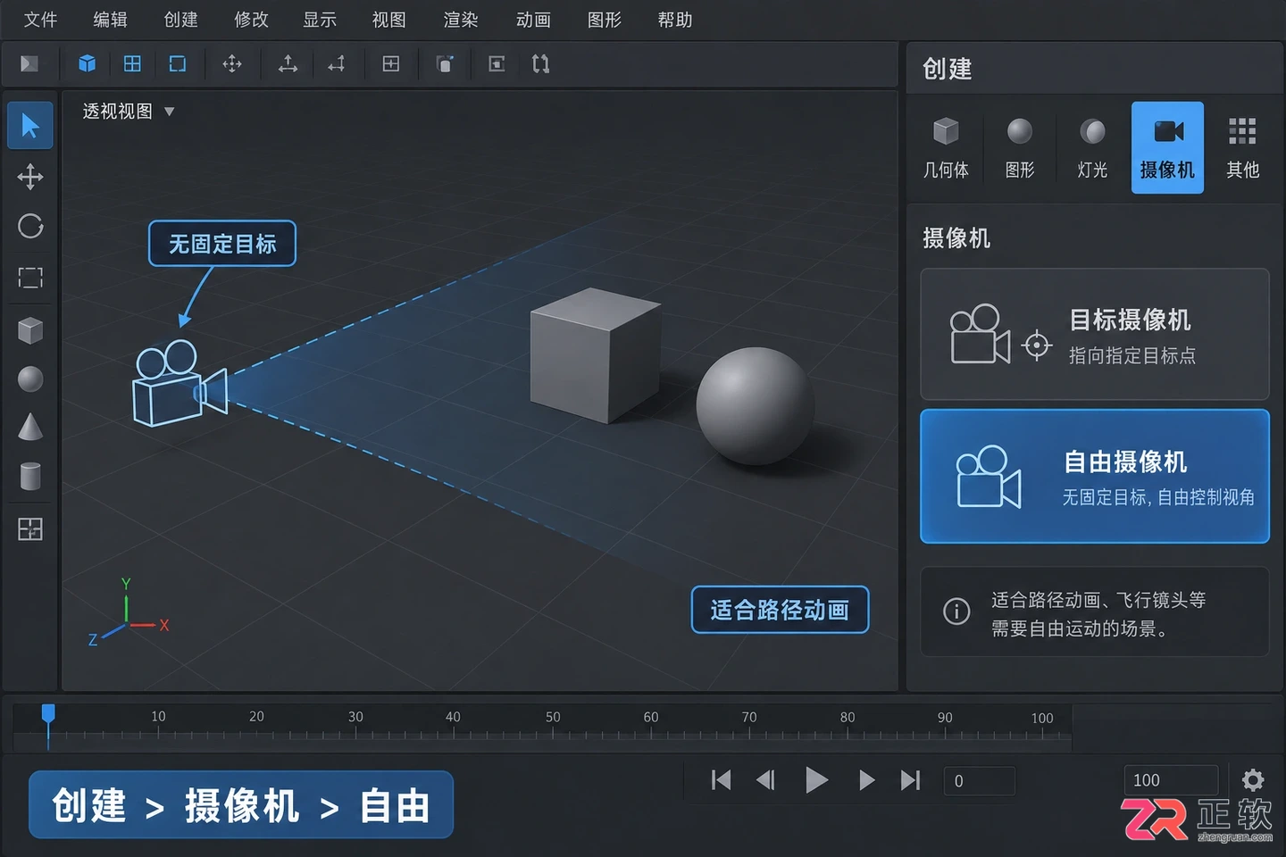The width and height of the screenshot is (1286, 857).
Task: Click the camera object in the viewport
Action: (x=180, y=383)
